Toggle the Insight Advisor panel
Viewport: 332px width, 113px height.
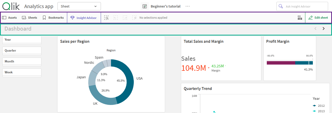84,18
